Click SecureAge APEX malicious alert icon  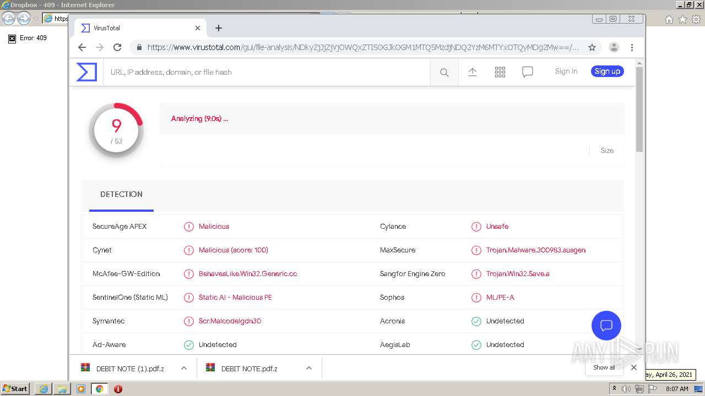pos(189,227)
